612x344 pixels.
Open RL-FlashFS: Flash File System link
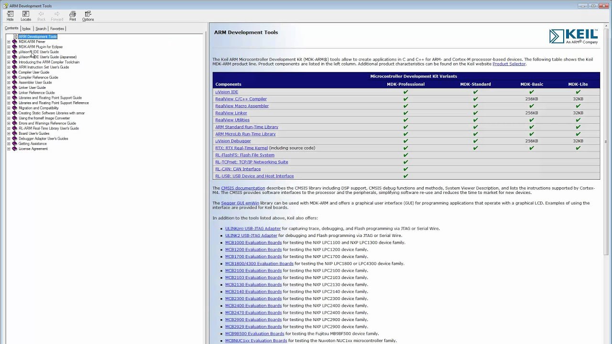point(245,155)
